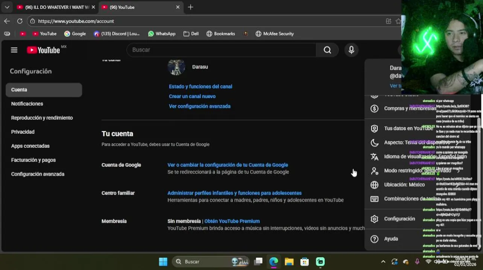
Task: Open Microsoft Store from taskbar
Action: [304, 262]
